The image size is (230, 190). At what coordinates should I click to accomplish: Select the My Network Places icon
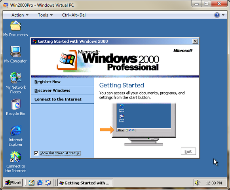(16, 83)
